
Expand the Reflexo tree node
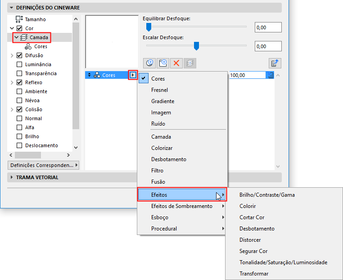point(12,82)
